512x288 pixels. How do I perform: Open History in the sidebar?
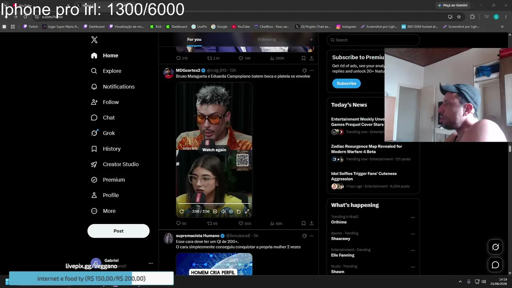(106, 149)
